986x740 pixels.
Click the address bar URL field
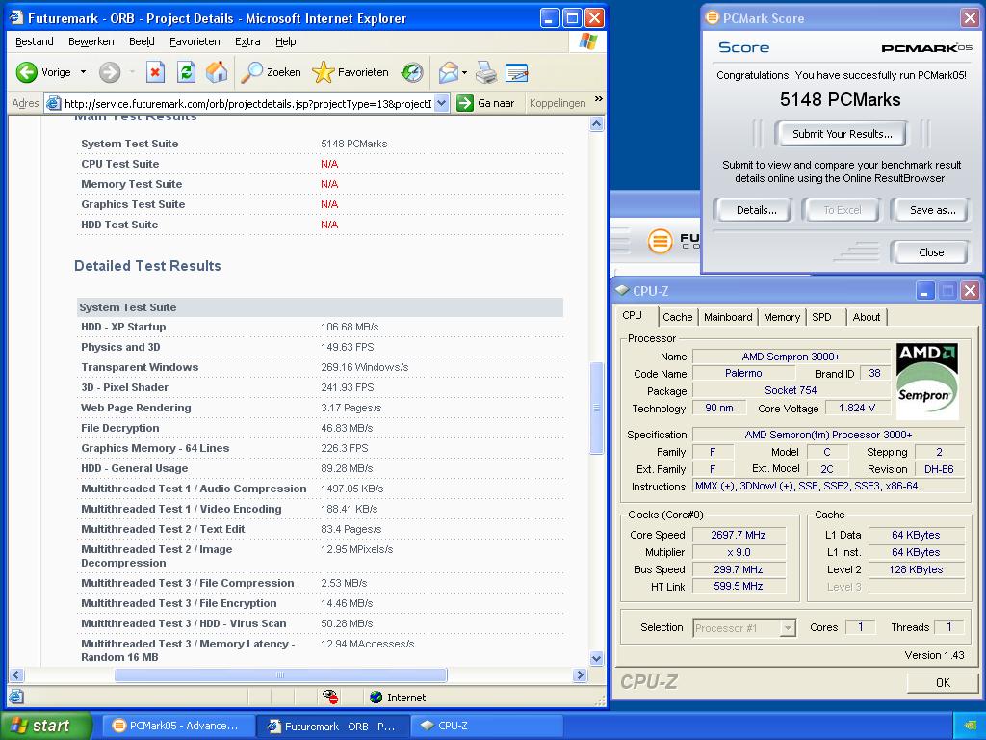[x=247, y=104]
